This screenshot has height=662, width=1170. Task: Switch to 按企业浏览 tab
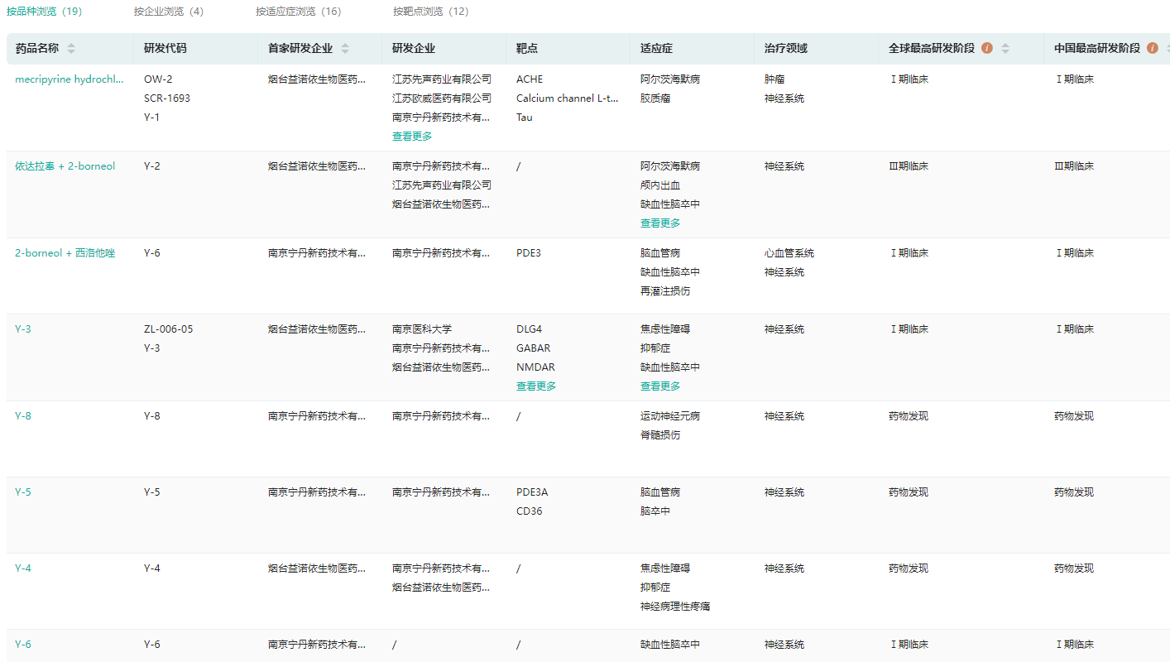(168, 12)
